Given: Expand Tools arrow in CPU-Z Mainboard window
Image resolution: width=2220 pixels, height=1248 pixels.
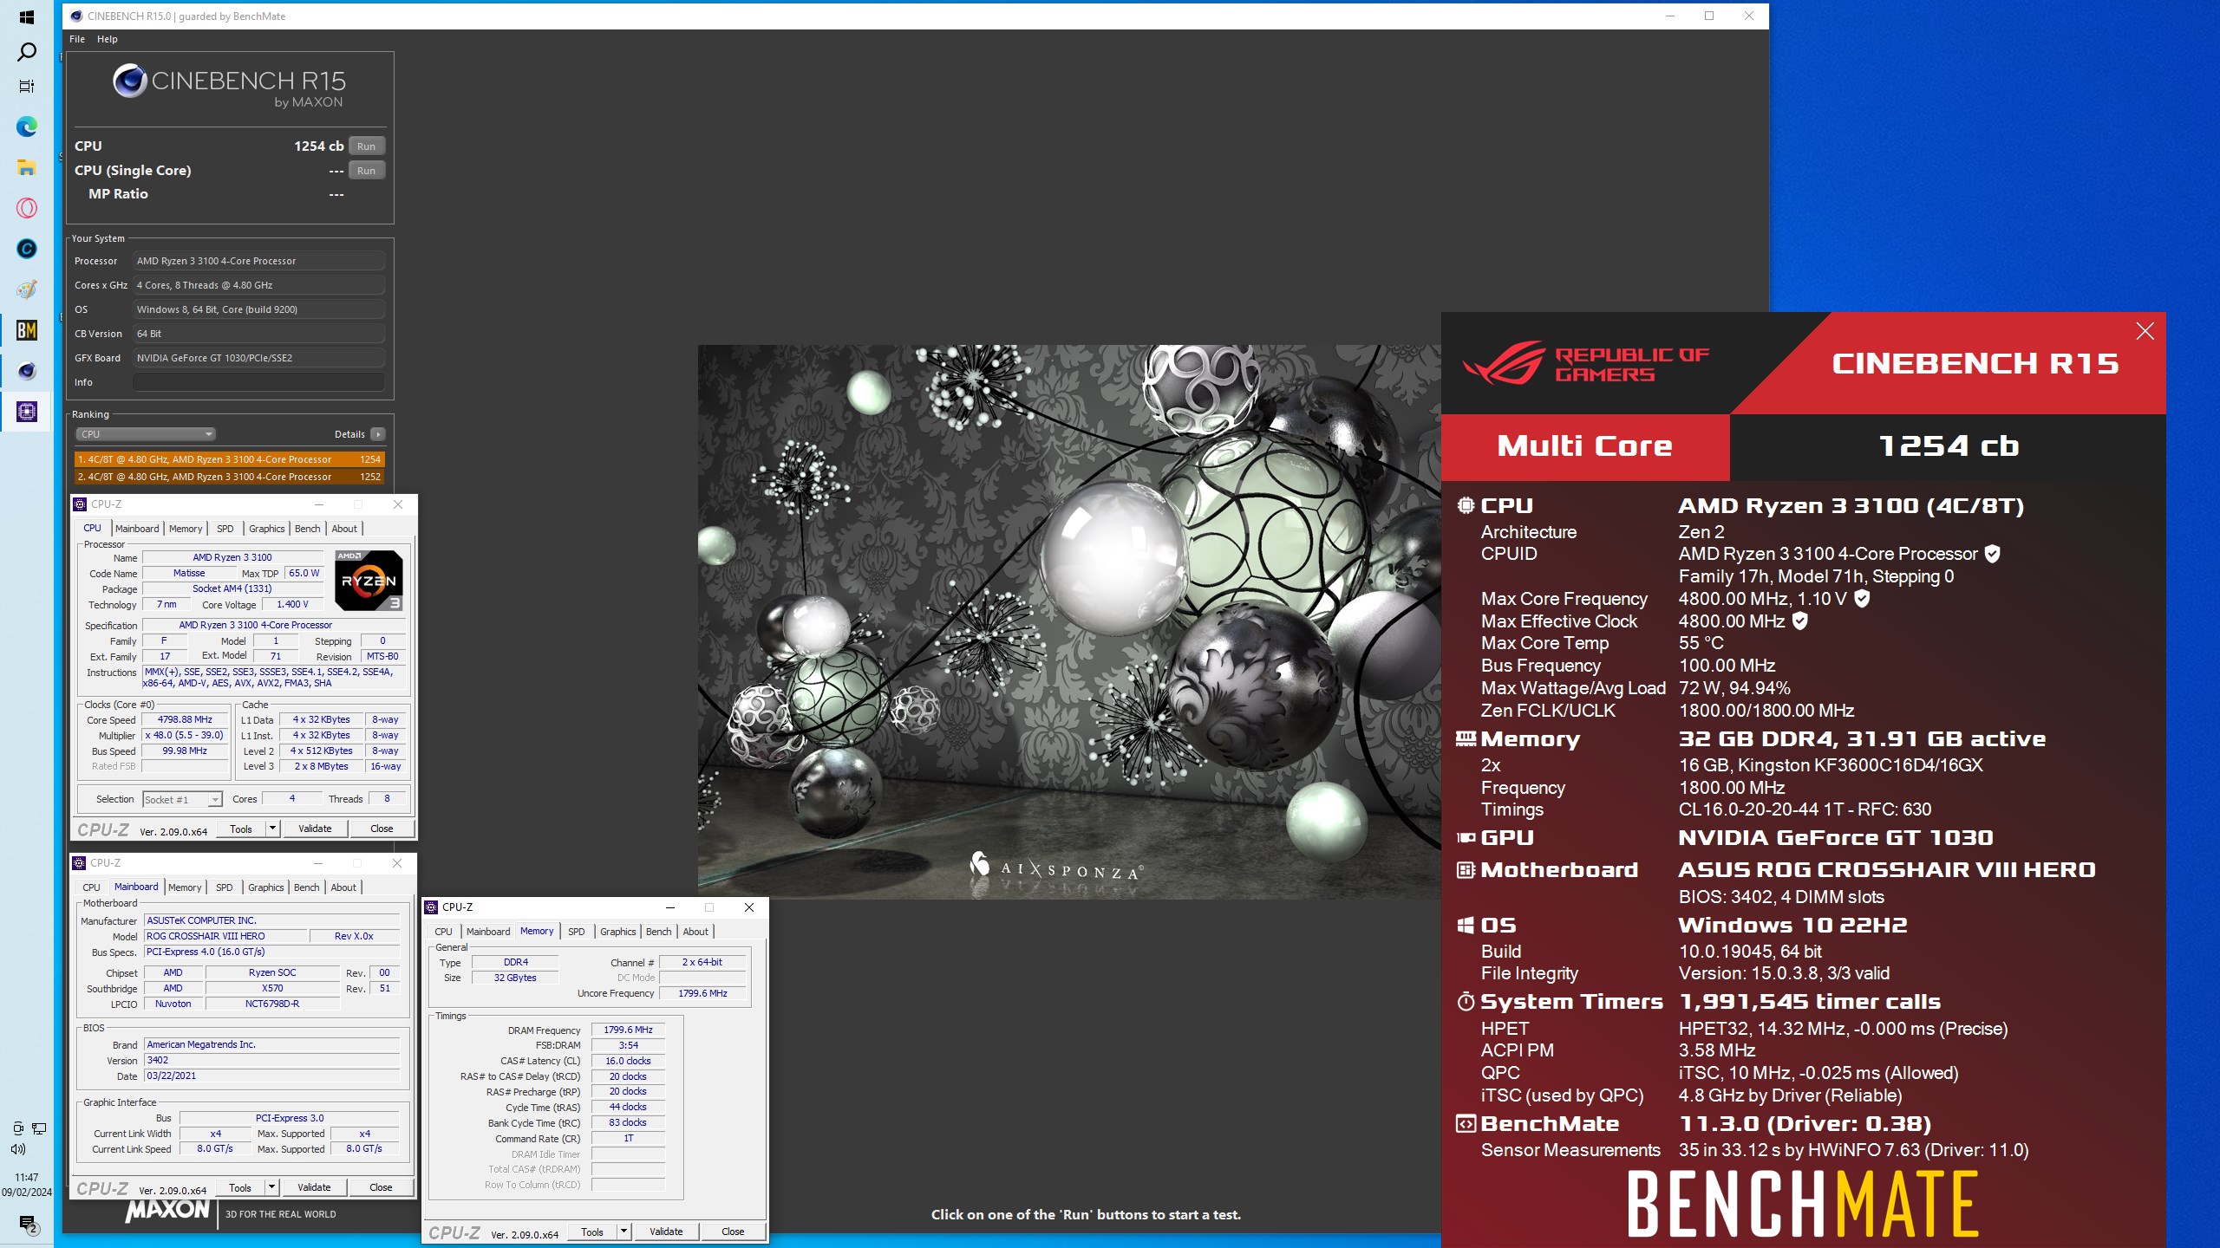Looking at the screenshot, I should [x=271, y=1187].
